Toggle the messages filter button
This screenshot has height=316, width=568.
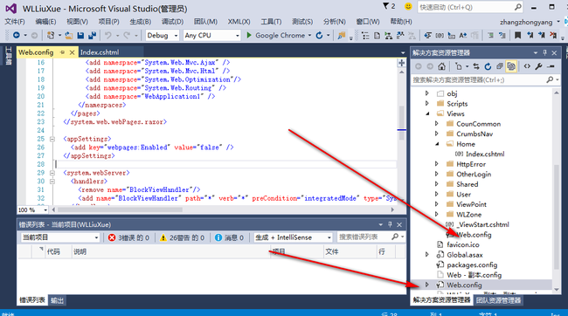tap(229, 237)
